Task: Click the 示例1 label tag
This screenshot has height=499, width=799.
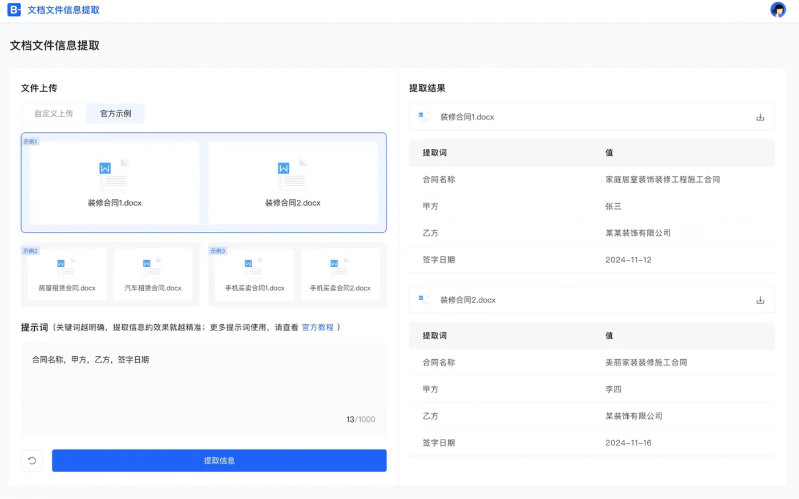Action: [30, 142]
